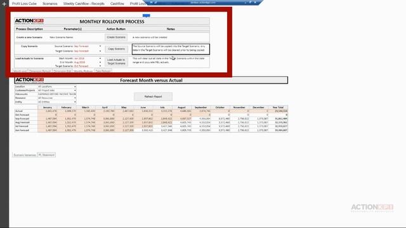
Task: Select the Monthly Rollover sheet tab
Action: click(83, 71)
